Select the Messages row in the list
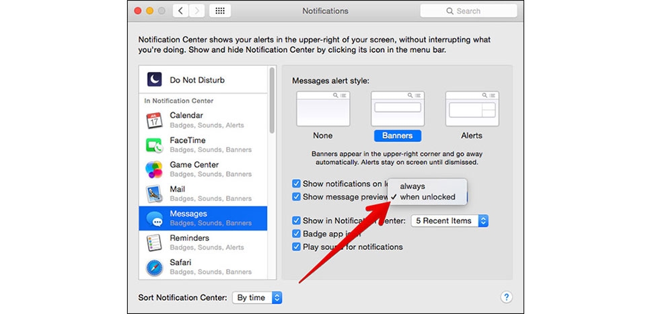Image resolution: width=646 pixels, height=314 pixels. point(203,218)
